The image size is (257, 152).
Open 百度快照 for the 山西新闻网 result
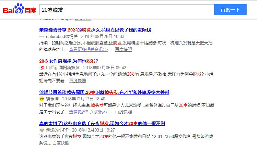78,81
